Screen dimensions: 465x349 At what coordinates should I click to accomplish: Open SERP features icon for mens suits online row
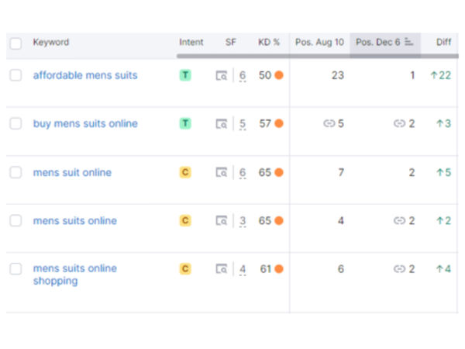[x=222, y=221]
